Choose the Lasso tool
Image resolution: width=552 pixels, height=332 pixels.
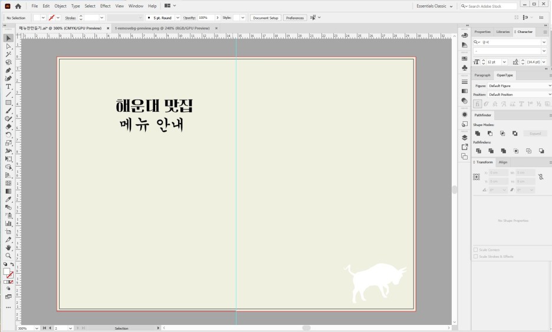pyautogui.click(x=8, y=62)
